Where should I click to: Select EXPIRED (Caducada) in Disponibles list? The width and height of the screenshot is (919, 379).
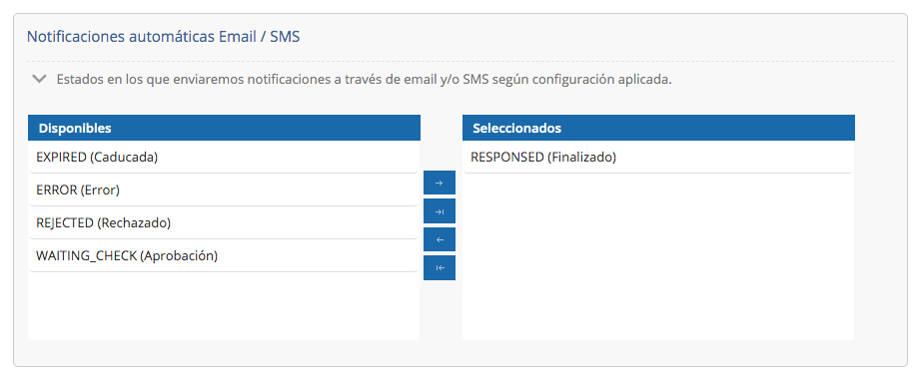pyautogui.click(x=224, y=157)
